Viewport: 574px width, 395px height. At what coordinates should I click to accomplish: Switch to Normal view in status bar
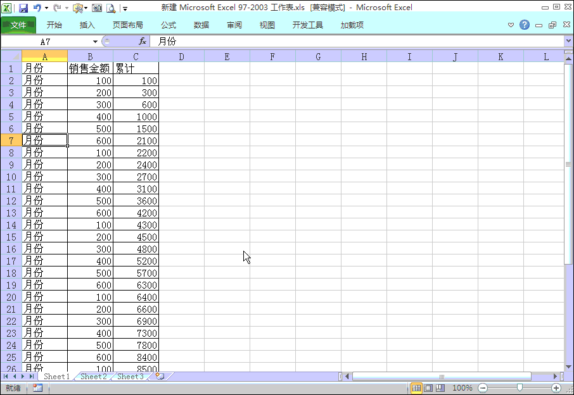pos(416,388)
